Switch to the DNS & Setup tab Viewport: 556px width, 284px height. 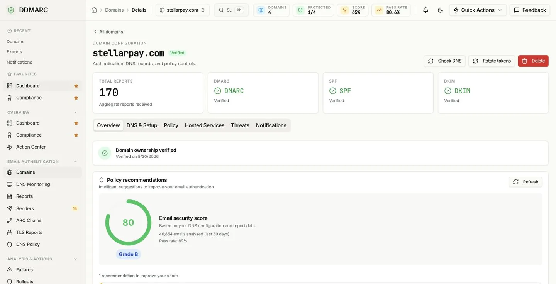pos(142,125)
